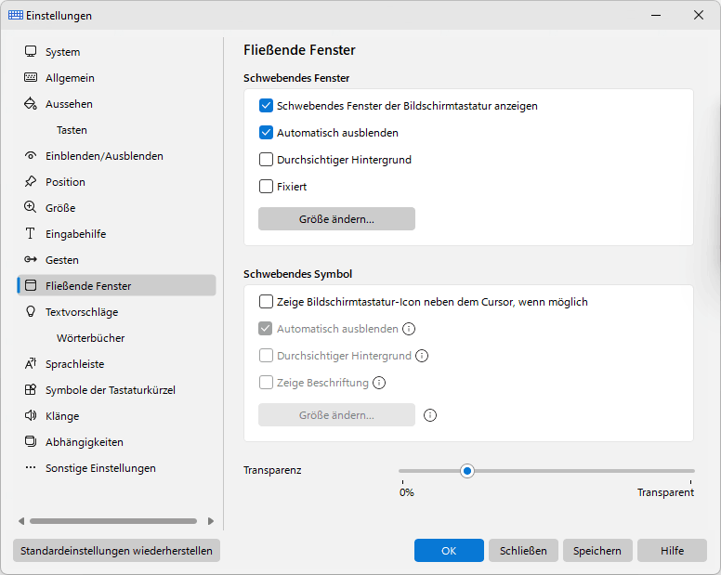
Task: Click the System monitor icon in sidebar
Action: [31, 51]
